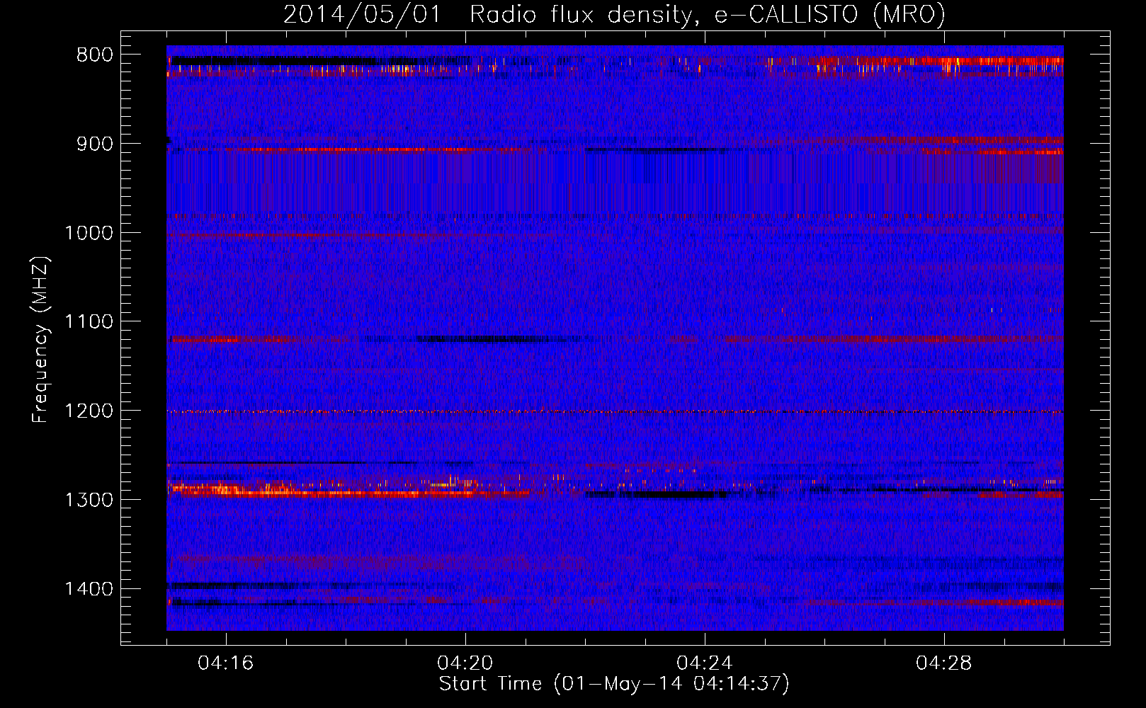
Task: Click the 'Frequency (MHZ)' axis label
Action: point(40,340)
